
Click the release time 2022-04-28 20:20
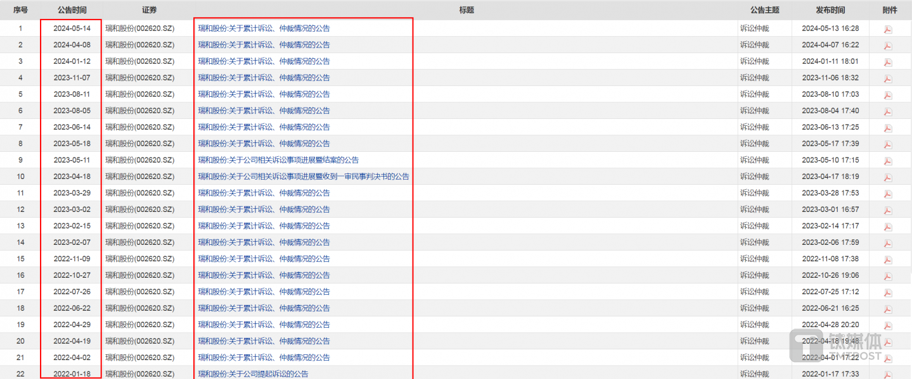(830, 325)
